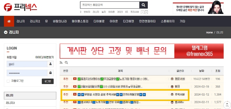Viewport: 231px width, 109px height.
Task: Click the view count 1,384 cell
Action: [218, 95]
